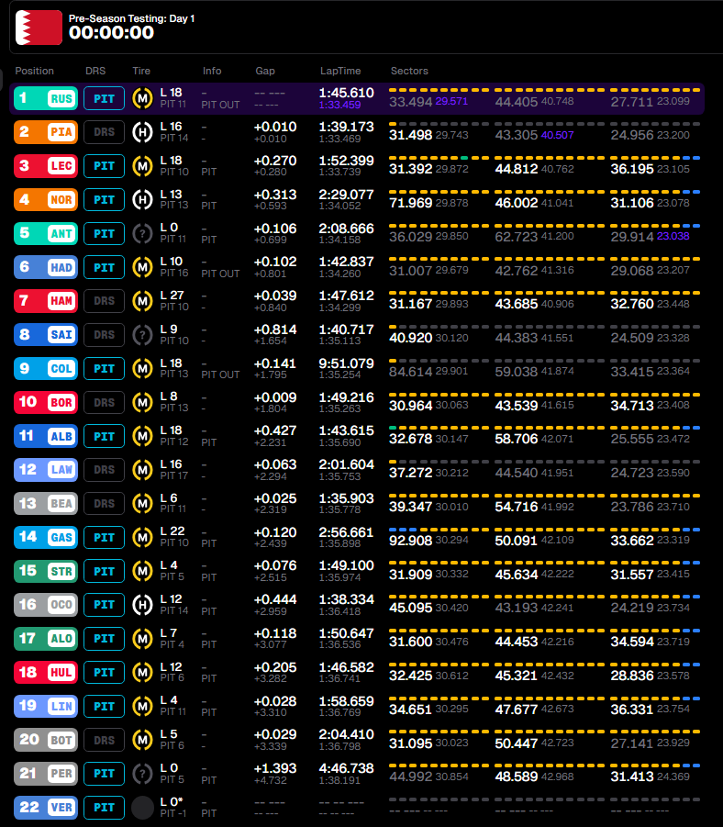Click the hard tire icon in NOR row
Screen dimensions: 723x827
pyautogui.click(x=142, y=199)
